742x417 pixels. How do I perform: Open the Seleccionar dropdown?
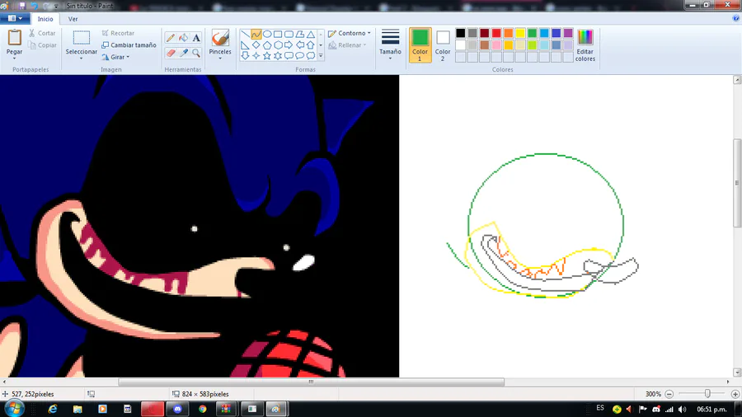[81, 58]
